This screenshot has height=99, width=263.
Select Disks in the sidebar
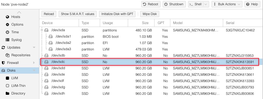pyautogui.click(x=20, y=70)
